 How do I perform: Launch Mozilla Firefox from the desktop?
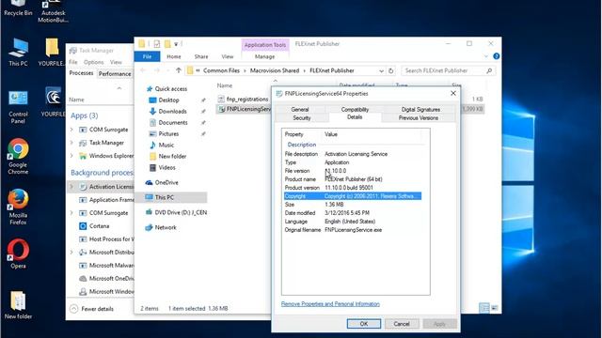coord(18,207)
